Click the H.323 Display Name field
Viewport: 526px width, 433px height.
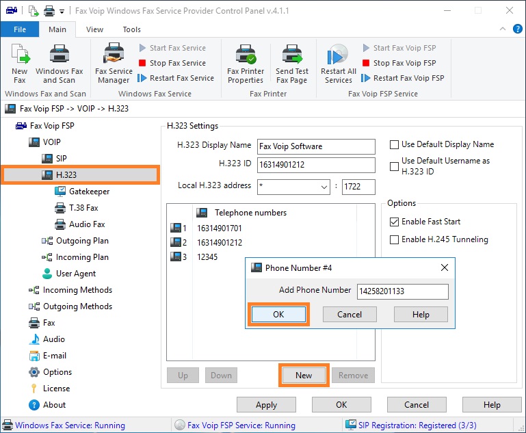[316, 146]
